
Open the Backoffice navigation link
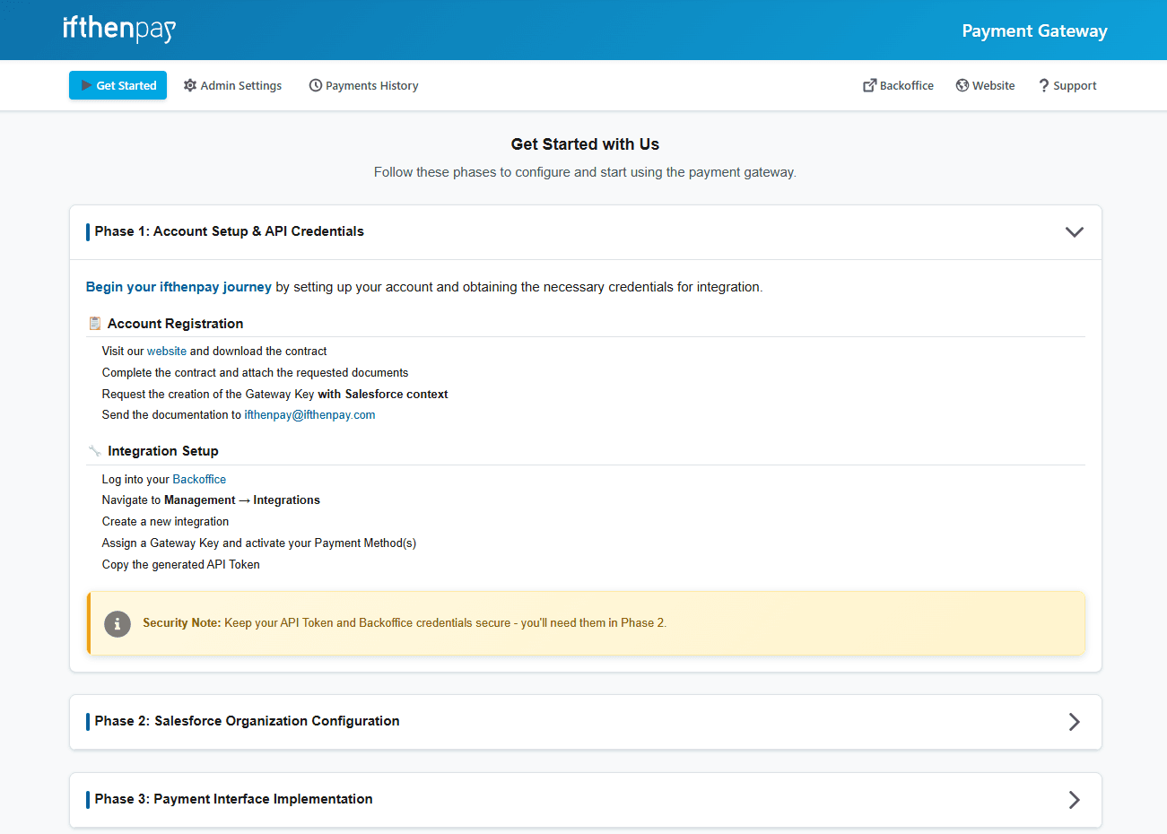898,85
